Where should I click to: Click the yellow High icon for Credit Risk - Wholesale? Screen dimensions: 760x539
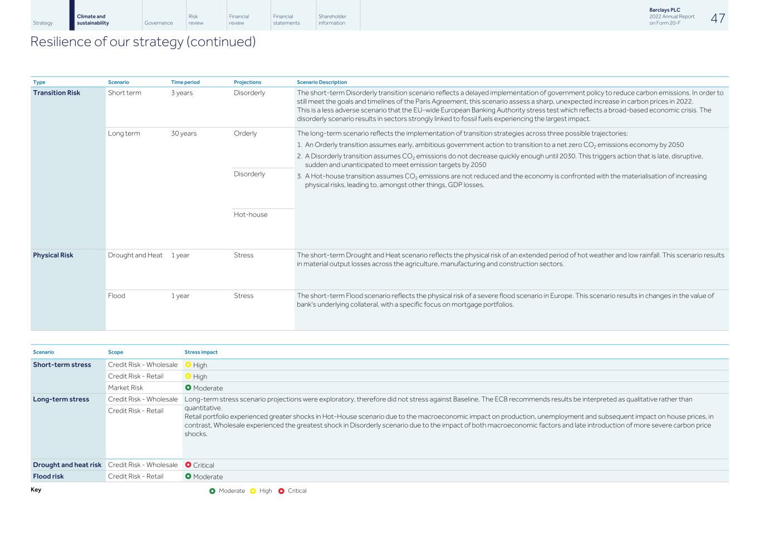188,365
